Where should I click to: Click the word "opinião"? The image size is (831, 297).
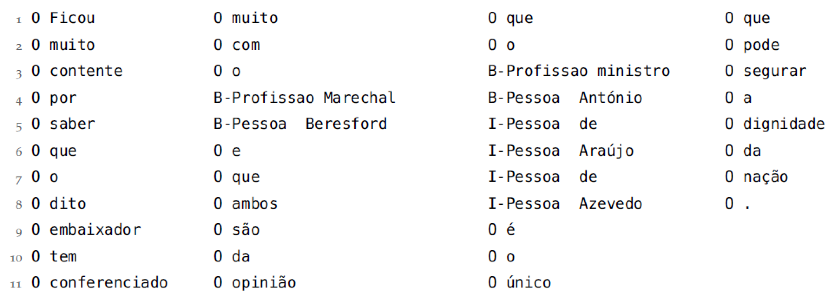[264, 283]
